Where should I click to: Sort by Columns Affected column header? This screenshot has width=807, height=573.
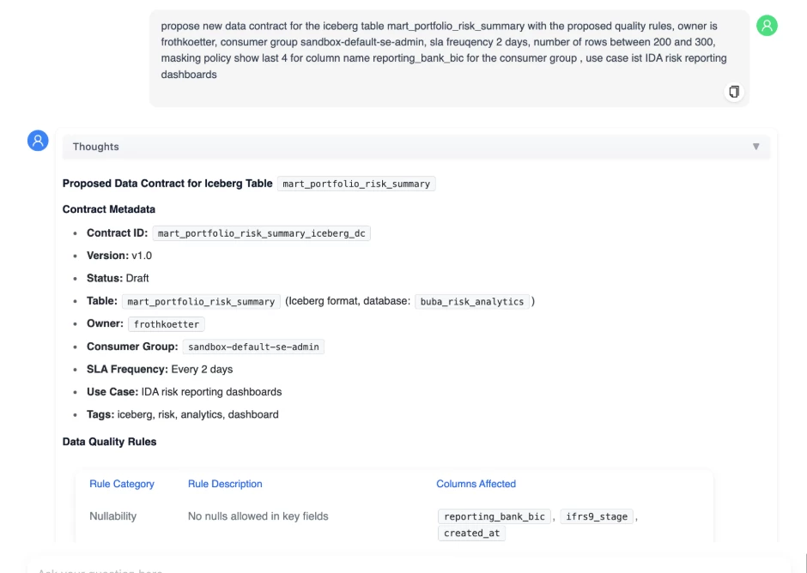[476, 484]
